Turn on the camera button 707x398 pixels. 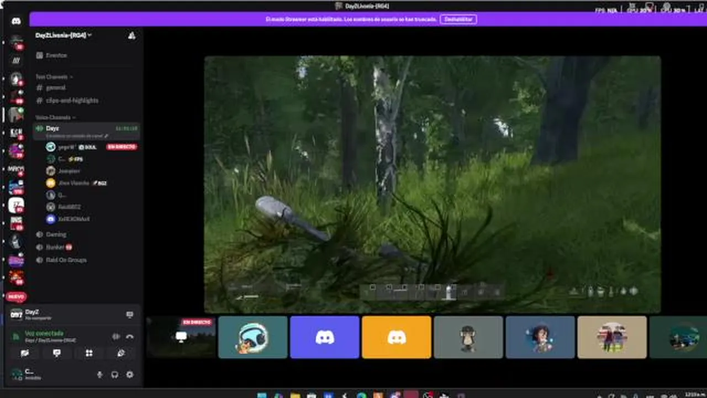click(25, 353)
